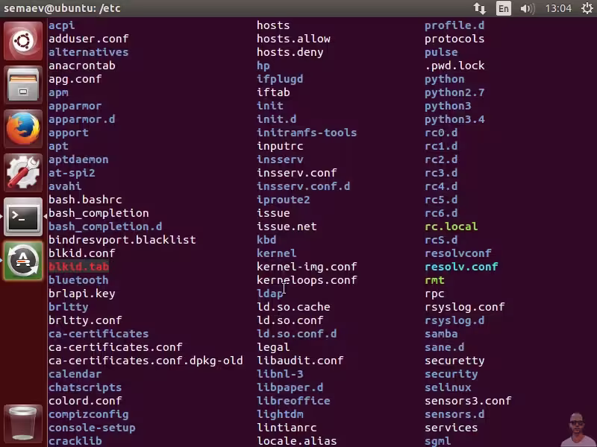Open System Settings from launcher
The image size is (597, 447).
tap(23, 173)
